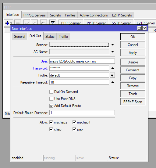Click the Apply button
The height and width of the screenshot is (168, 156).
(133, 53)
